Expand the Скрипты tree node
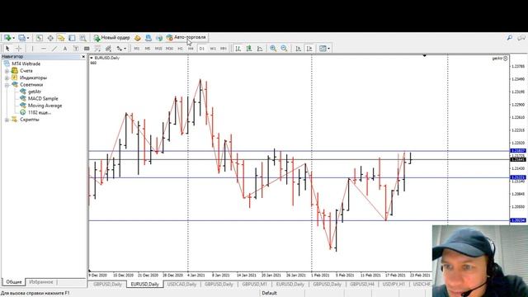The height and width of the screenshot is (297, 528). (7, 120)
